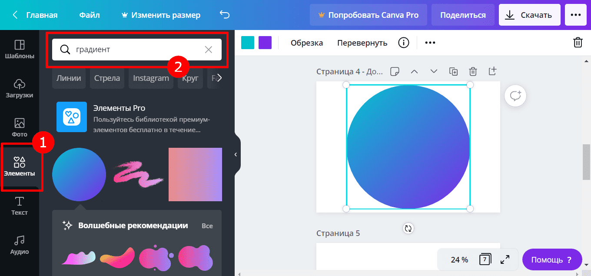The height and width of the screenshot is (276, 591).
Task: Add notes to page 4
Action: click(x=395, y=71)
